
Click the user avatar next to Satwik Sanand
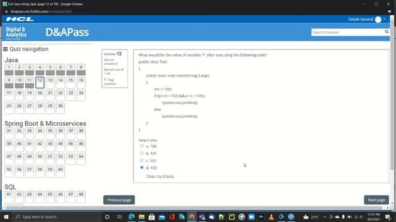point(378,19)
